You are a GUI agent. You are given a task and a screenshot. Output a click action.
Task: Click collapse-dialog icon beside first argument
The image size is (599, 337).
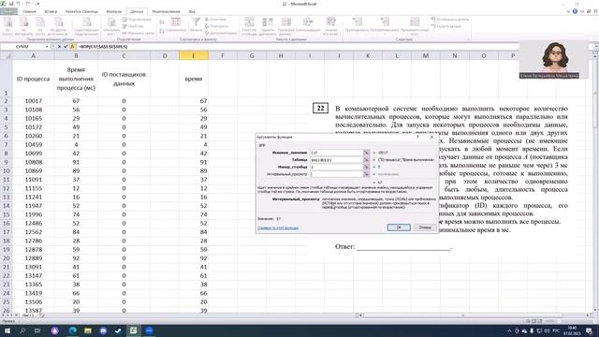click(x=367, y=153)
